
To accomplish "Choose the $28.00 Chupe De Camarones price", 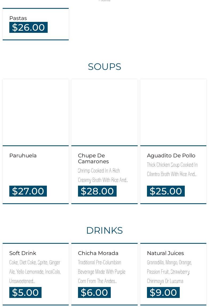I will tap(97, 191).
